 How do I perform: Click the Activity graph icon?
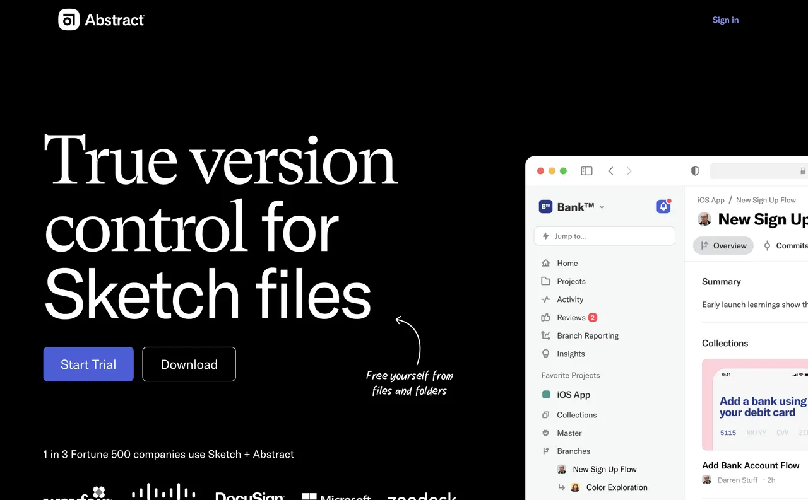coord(545,299)
